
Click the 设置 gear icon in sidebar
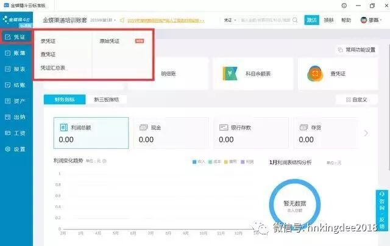coord(8,149)
